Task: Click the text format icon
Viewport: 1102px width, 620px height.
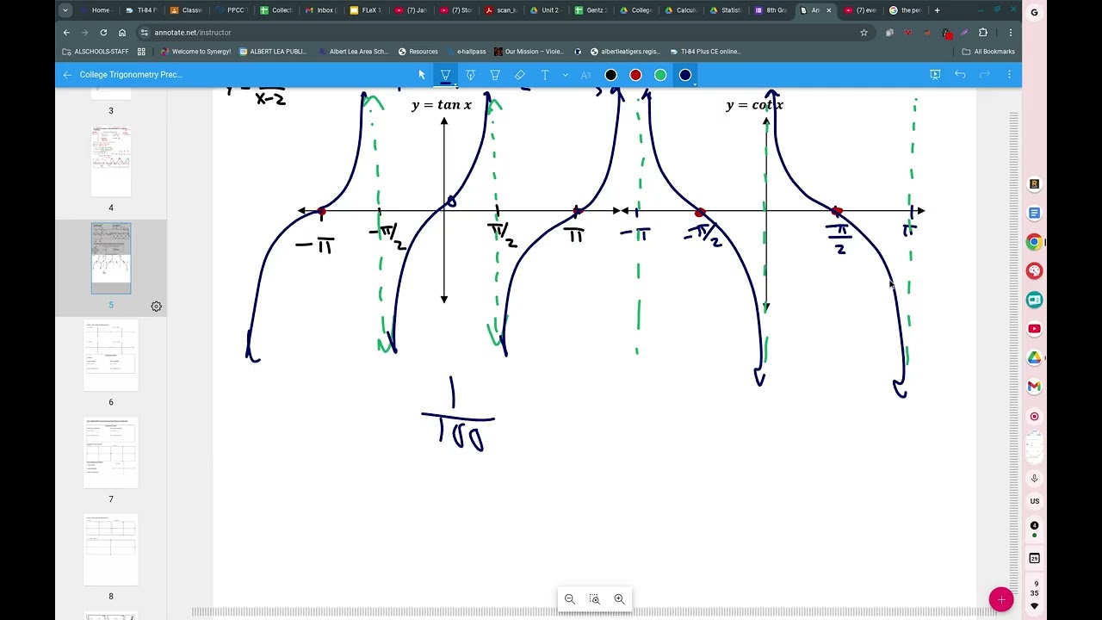Action: (586, 75)
